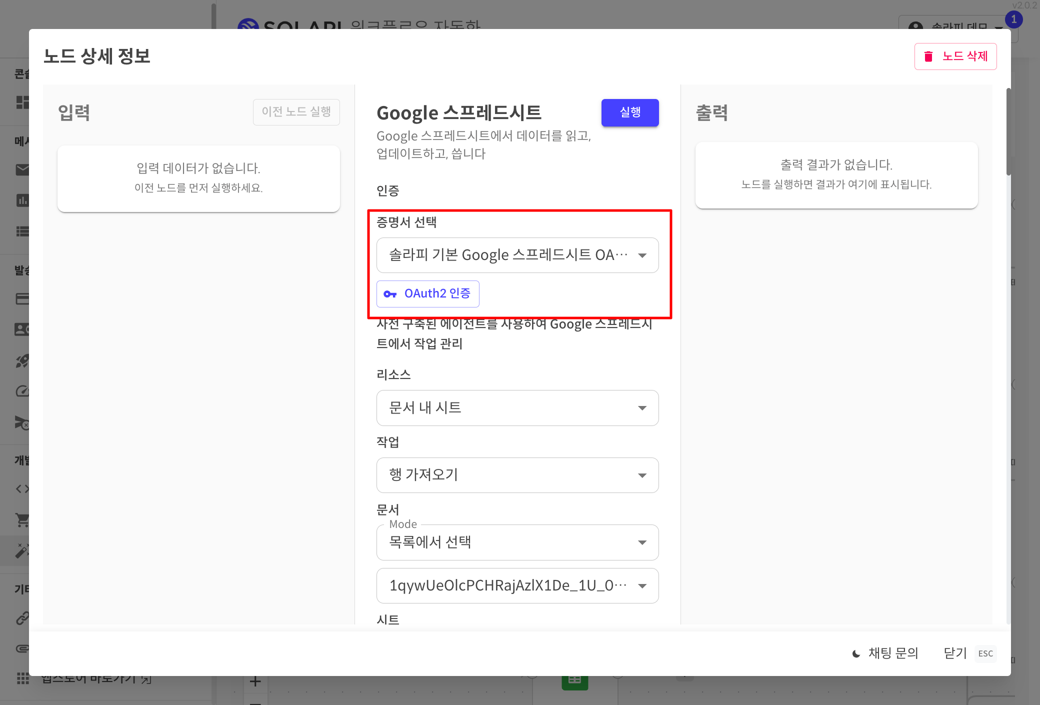Expand the 리소스 dropdown showing 문서 내 시트
This screenshot has width=1040, height=705.
point(517,408)
